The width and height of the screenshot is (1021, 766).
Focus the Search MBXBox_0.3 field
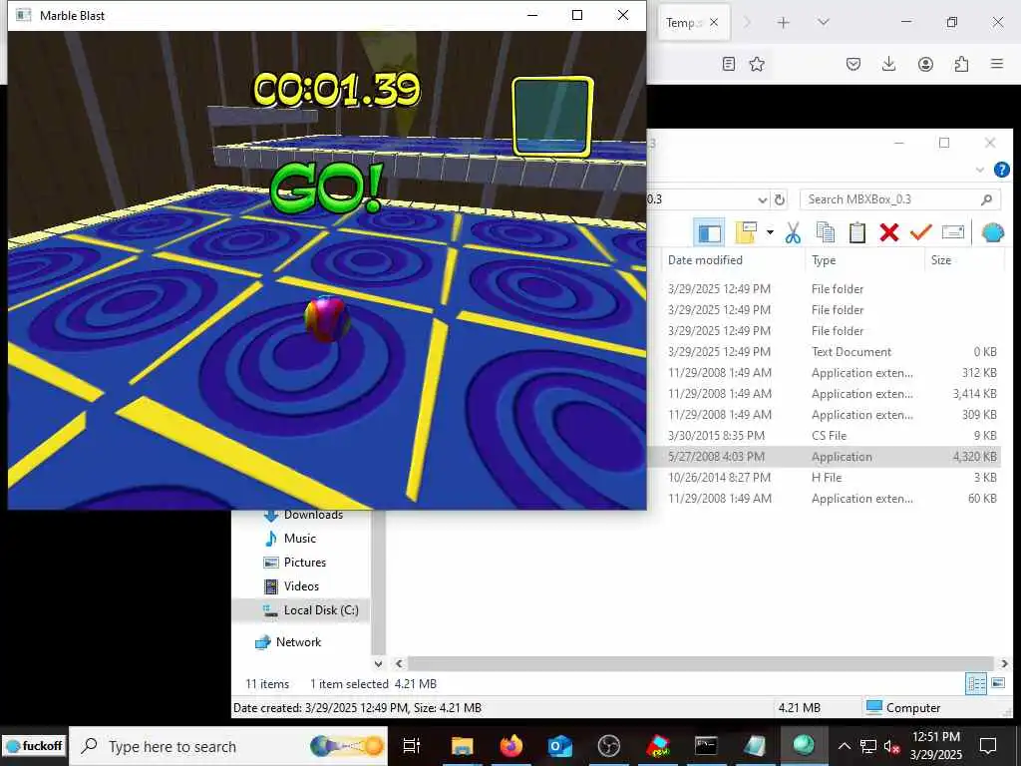coord(900,199)
